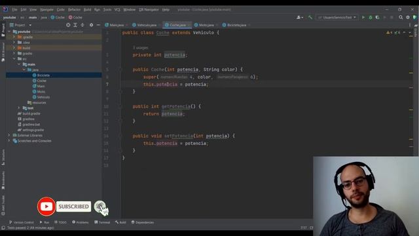
Task: Click the Select Opened File target icon
Action: point(68,25)
